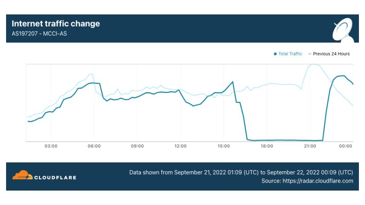Click the 21:00 time axis label
The width and height of the screenshot is (365, 205).
click(310, 147)
